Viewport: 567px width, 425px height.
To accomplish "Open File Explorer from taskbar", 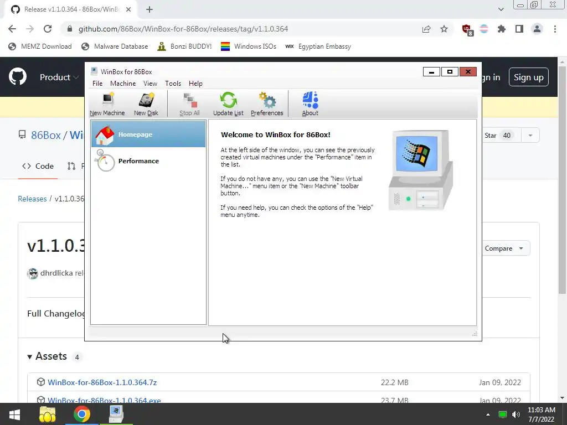I will 48,414.
